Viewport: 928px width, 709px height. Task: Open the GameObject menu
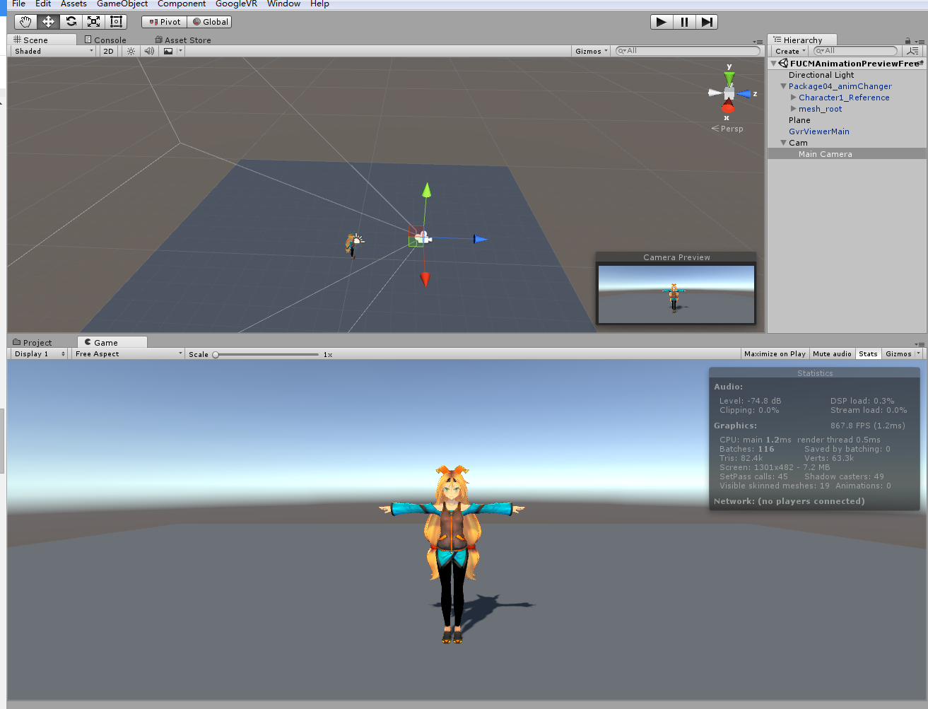[x=122, y=4]
